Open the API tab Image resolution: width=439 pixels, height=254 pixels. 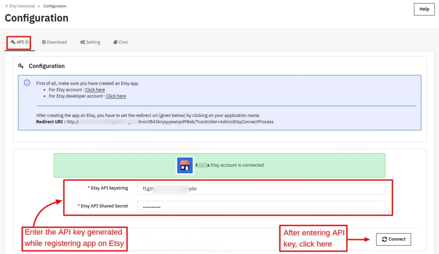click(x=20, y=42)
